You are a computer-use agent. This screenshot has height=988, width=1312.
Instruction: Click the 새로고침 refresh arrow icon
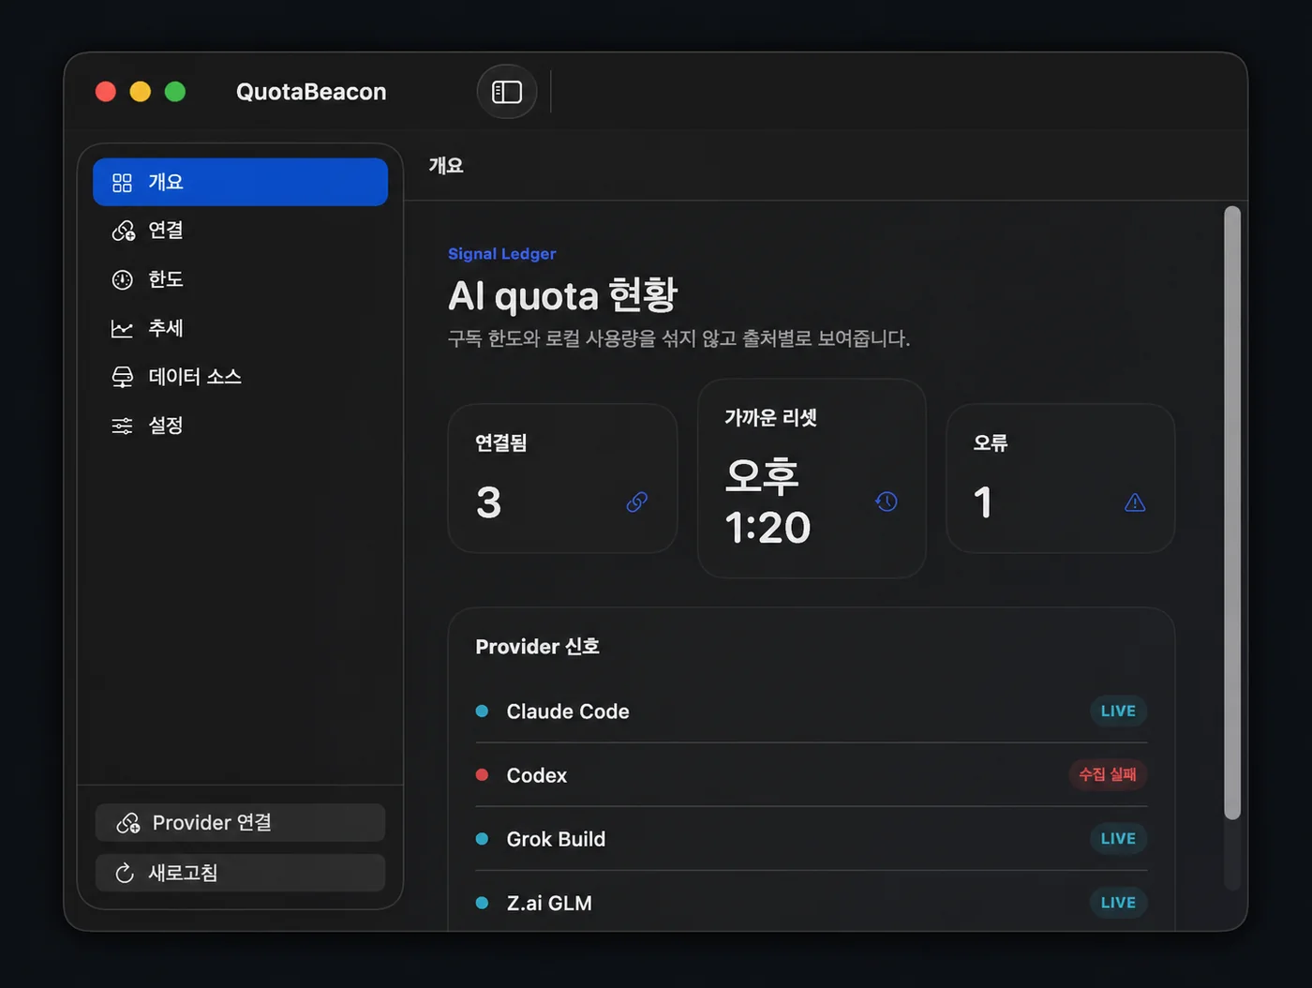(125, 873)
